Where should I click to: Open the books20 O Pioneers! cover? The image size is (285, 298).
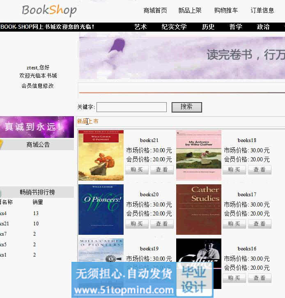tap(101, 209)
